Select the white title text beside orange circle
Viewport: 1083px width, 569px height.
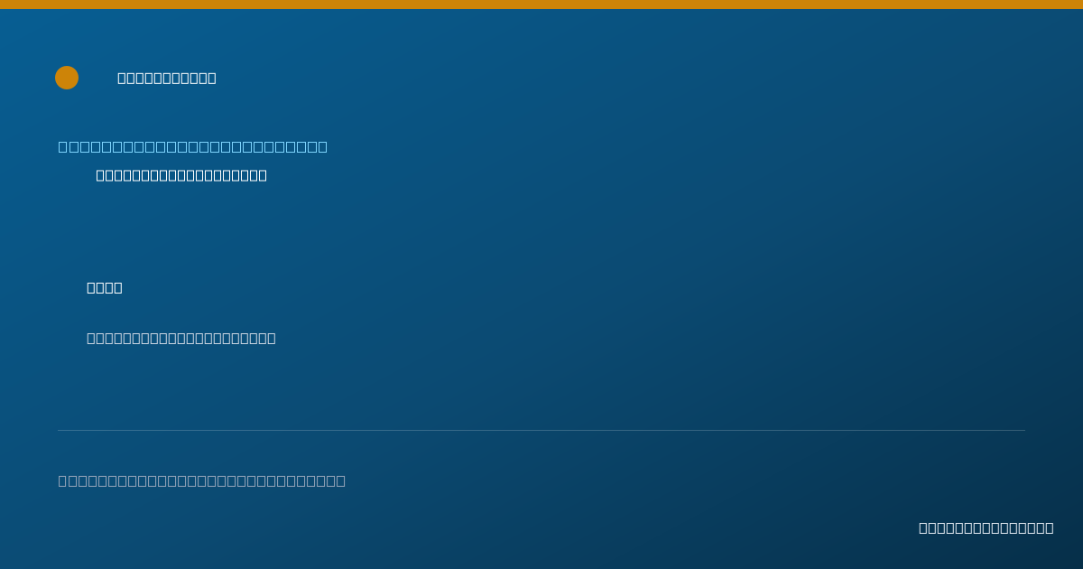coord(167,78)
